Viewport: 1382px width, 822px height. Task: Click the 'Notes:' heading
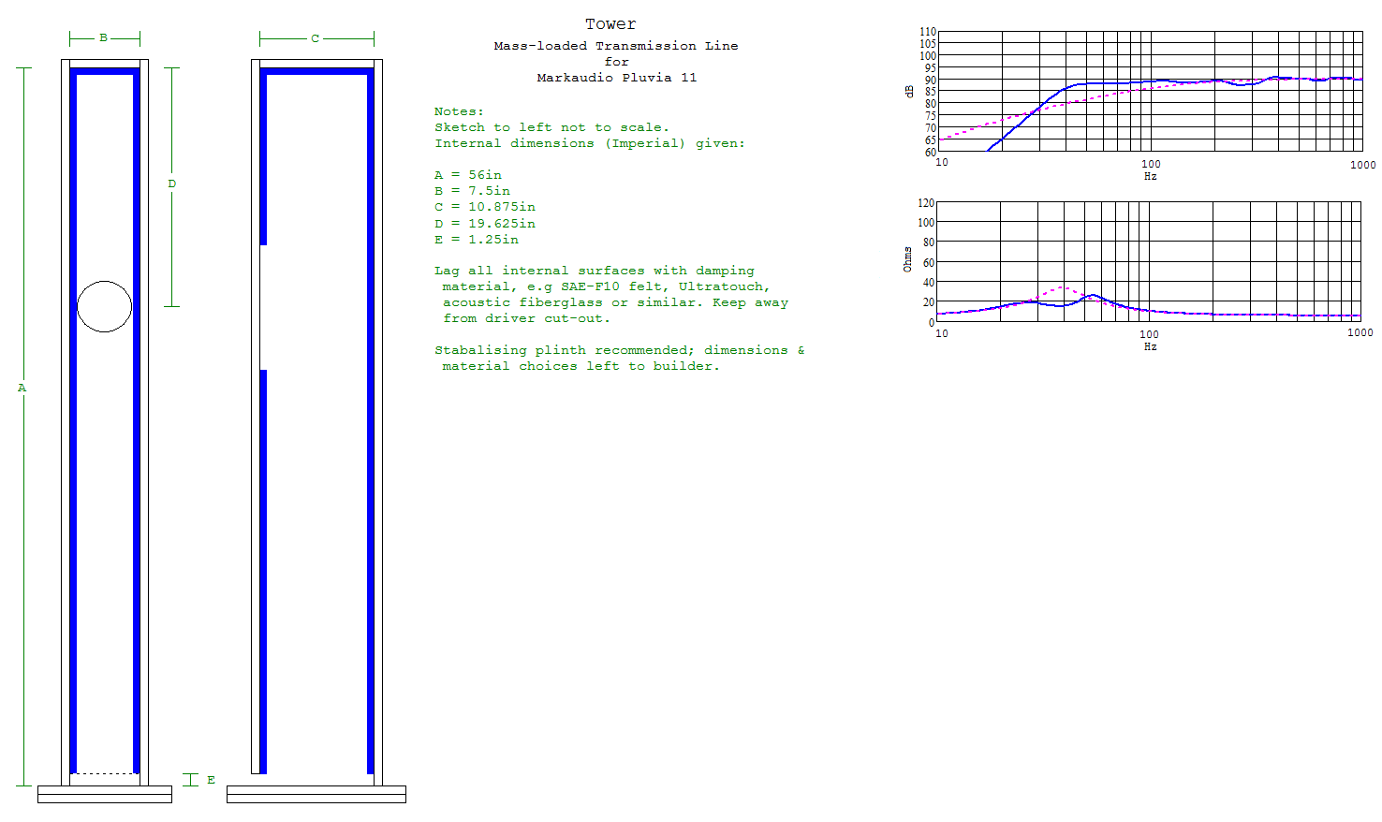pos(459,111)
